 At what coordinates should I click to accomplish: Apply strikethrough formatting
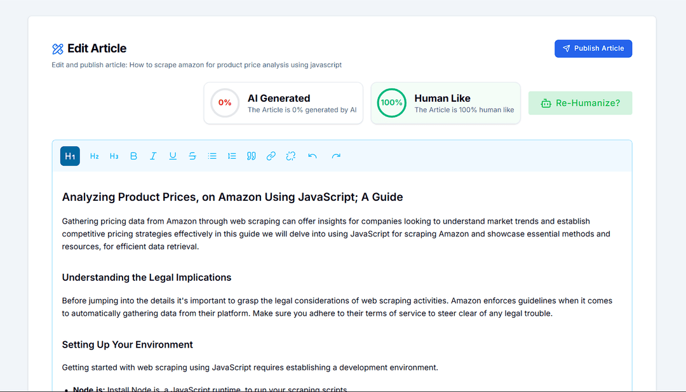click(192, 156)
